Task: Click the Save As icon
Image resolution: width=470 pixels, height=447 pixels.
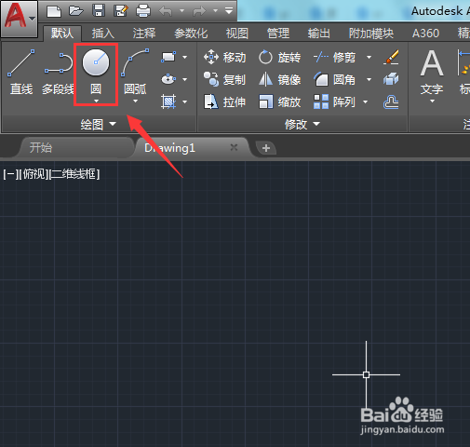Action: tap(121, 11)
